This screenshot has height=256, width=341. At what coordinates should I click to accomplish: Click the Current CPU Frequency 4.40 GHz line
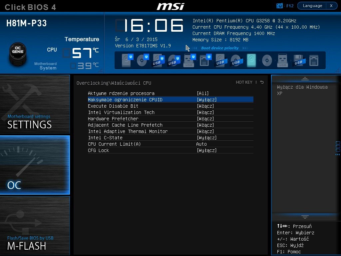pyautogui.click(x=256, y=27)
